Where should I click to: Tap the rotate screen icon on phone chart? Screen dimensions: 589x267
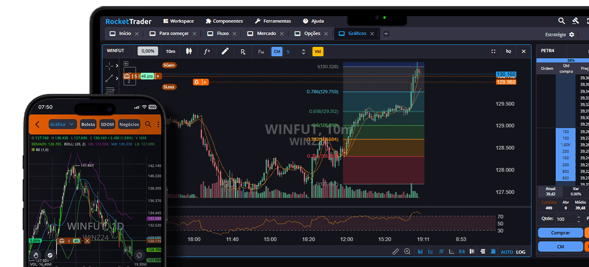[139, 255]
